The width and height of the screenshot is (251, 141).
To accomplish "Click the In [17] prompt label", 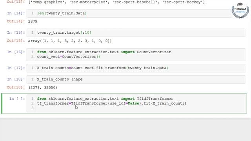I will [16, 68].
